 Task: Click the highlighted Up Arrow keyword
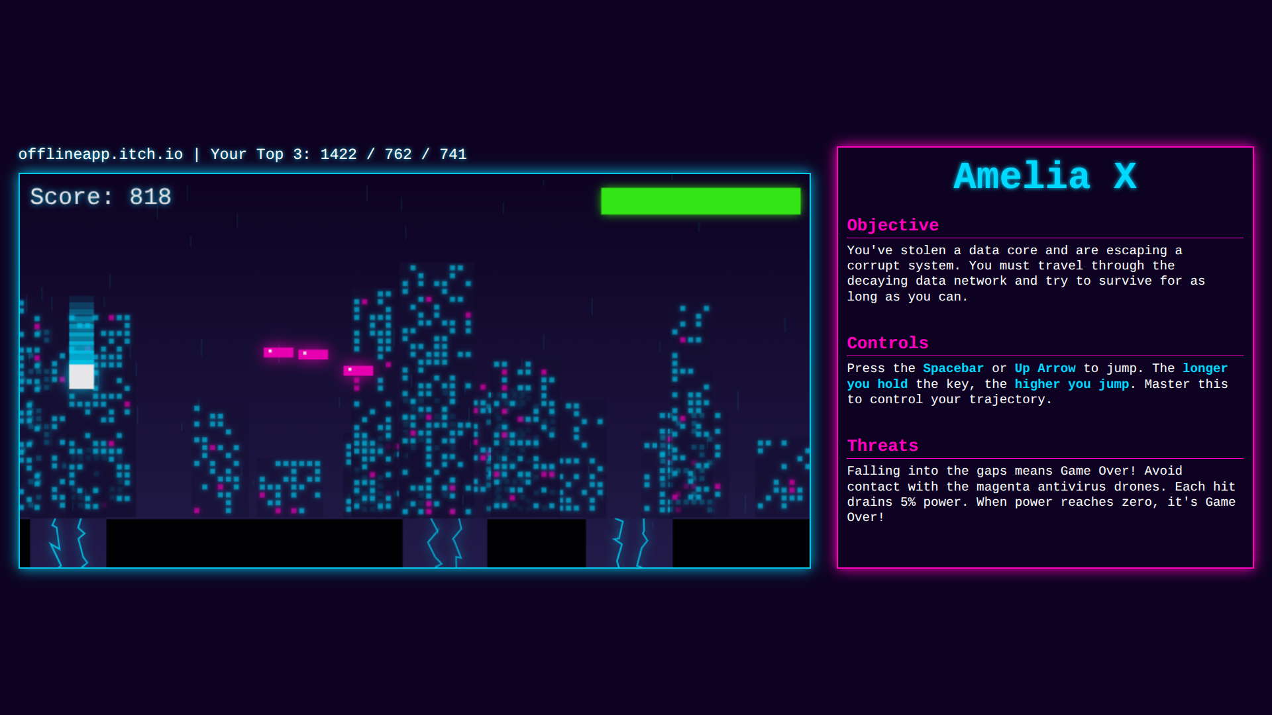point(1045,368)
